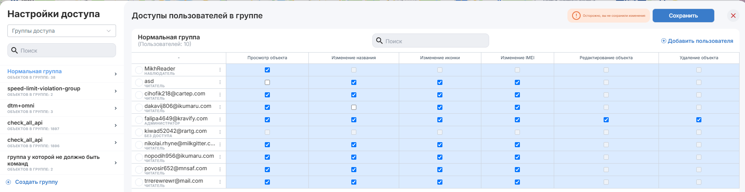Expand check_all_api group with 1897 objects
The height and width of the screenshot is (192, 745).
(x=116, y=125)
